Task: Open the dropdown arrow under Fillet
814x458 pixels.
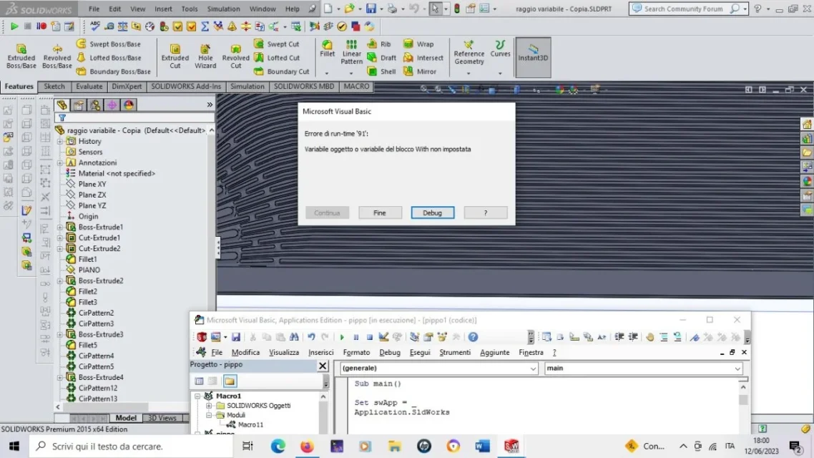Action: pyautogui.click(x=327, y=73)
